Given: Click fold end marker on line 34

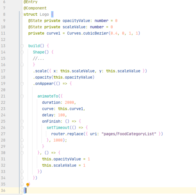Looking at the screenshot, I should pos(22,178).
